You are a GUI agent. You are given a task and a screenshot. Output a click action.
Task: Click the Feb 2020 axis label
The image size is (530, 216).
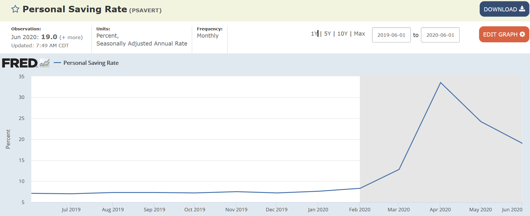[360, 210]
